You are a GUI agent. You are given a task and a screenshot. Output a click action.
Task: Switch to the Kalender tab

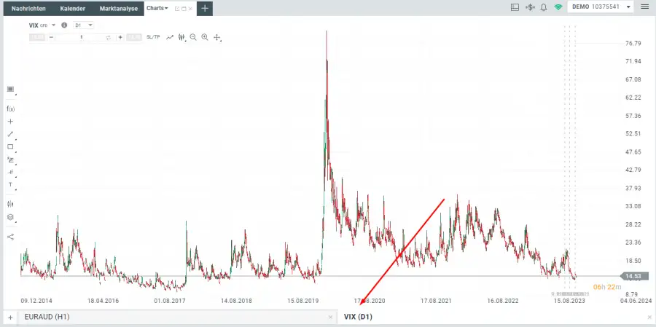coord(73,8)
